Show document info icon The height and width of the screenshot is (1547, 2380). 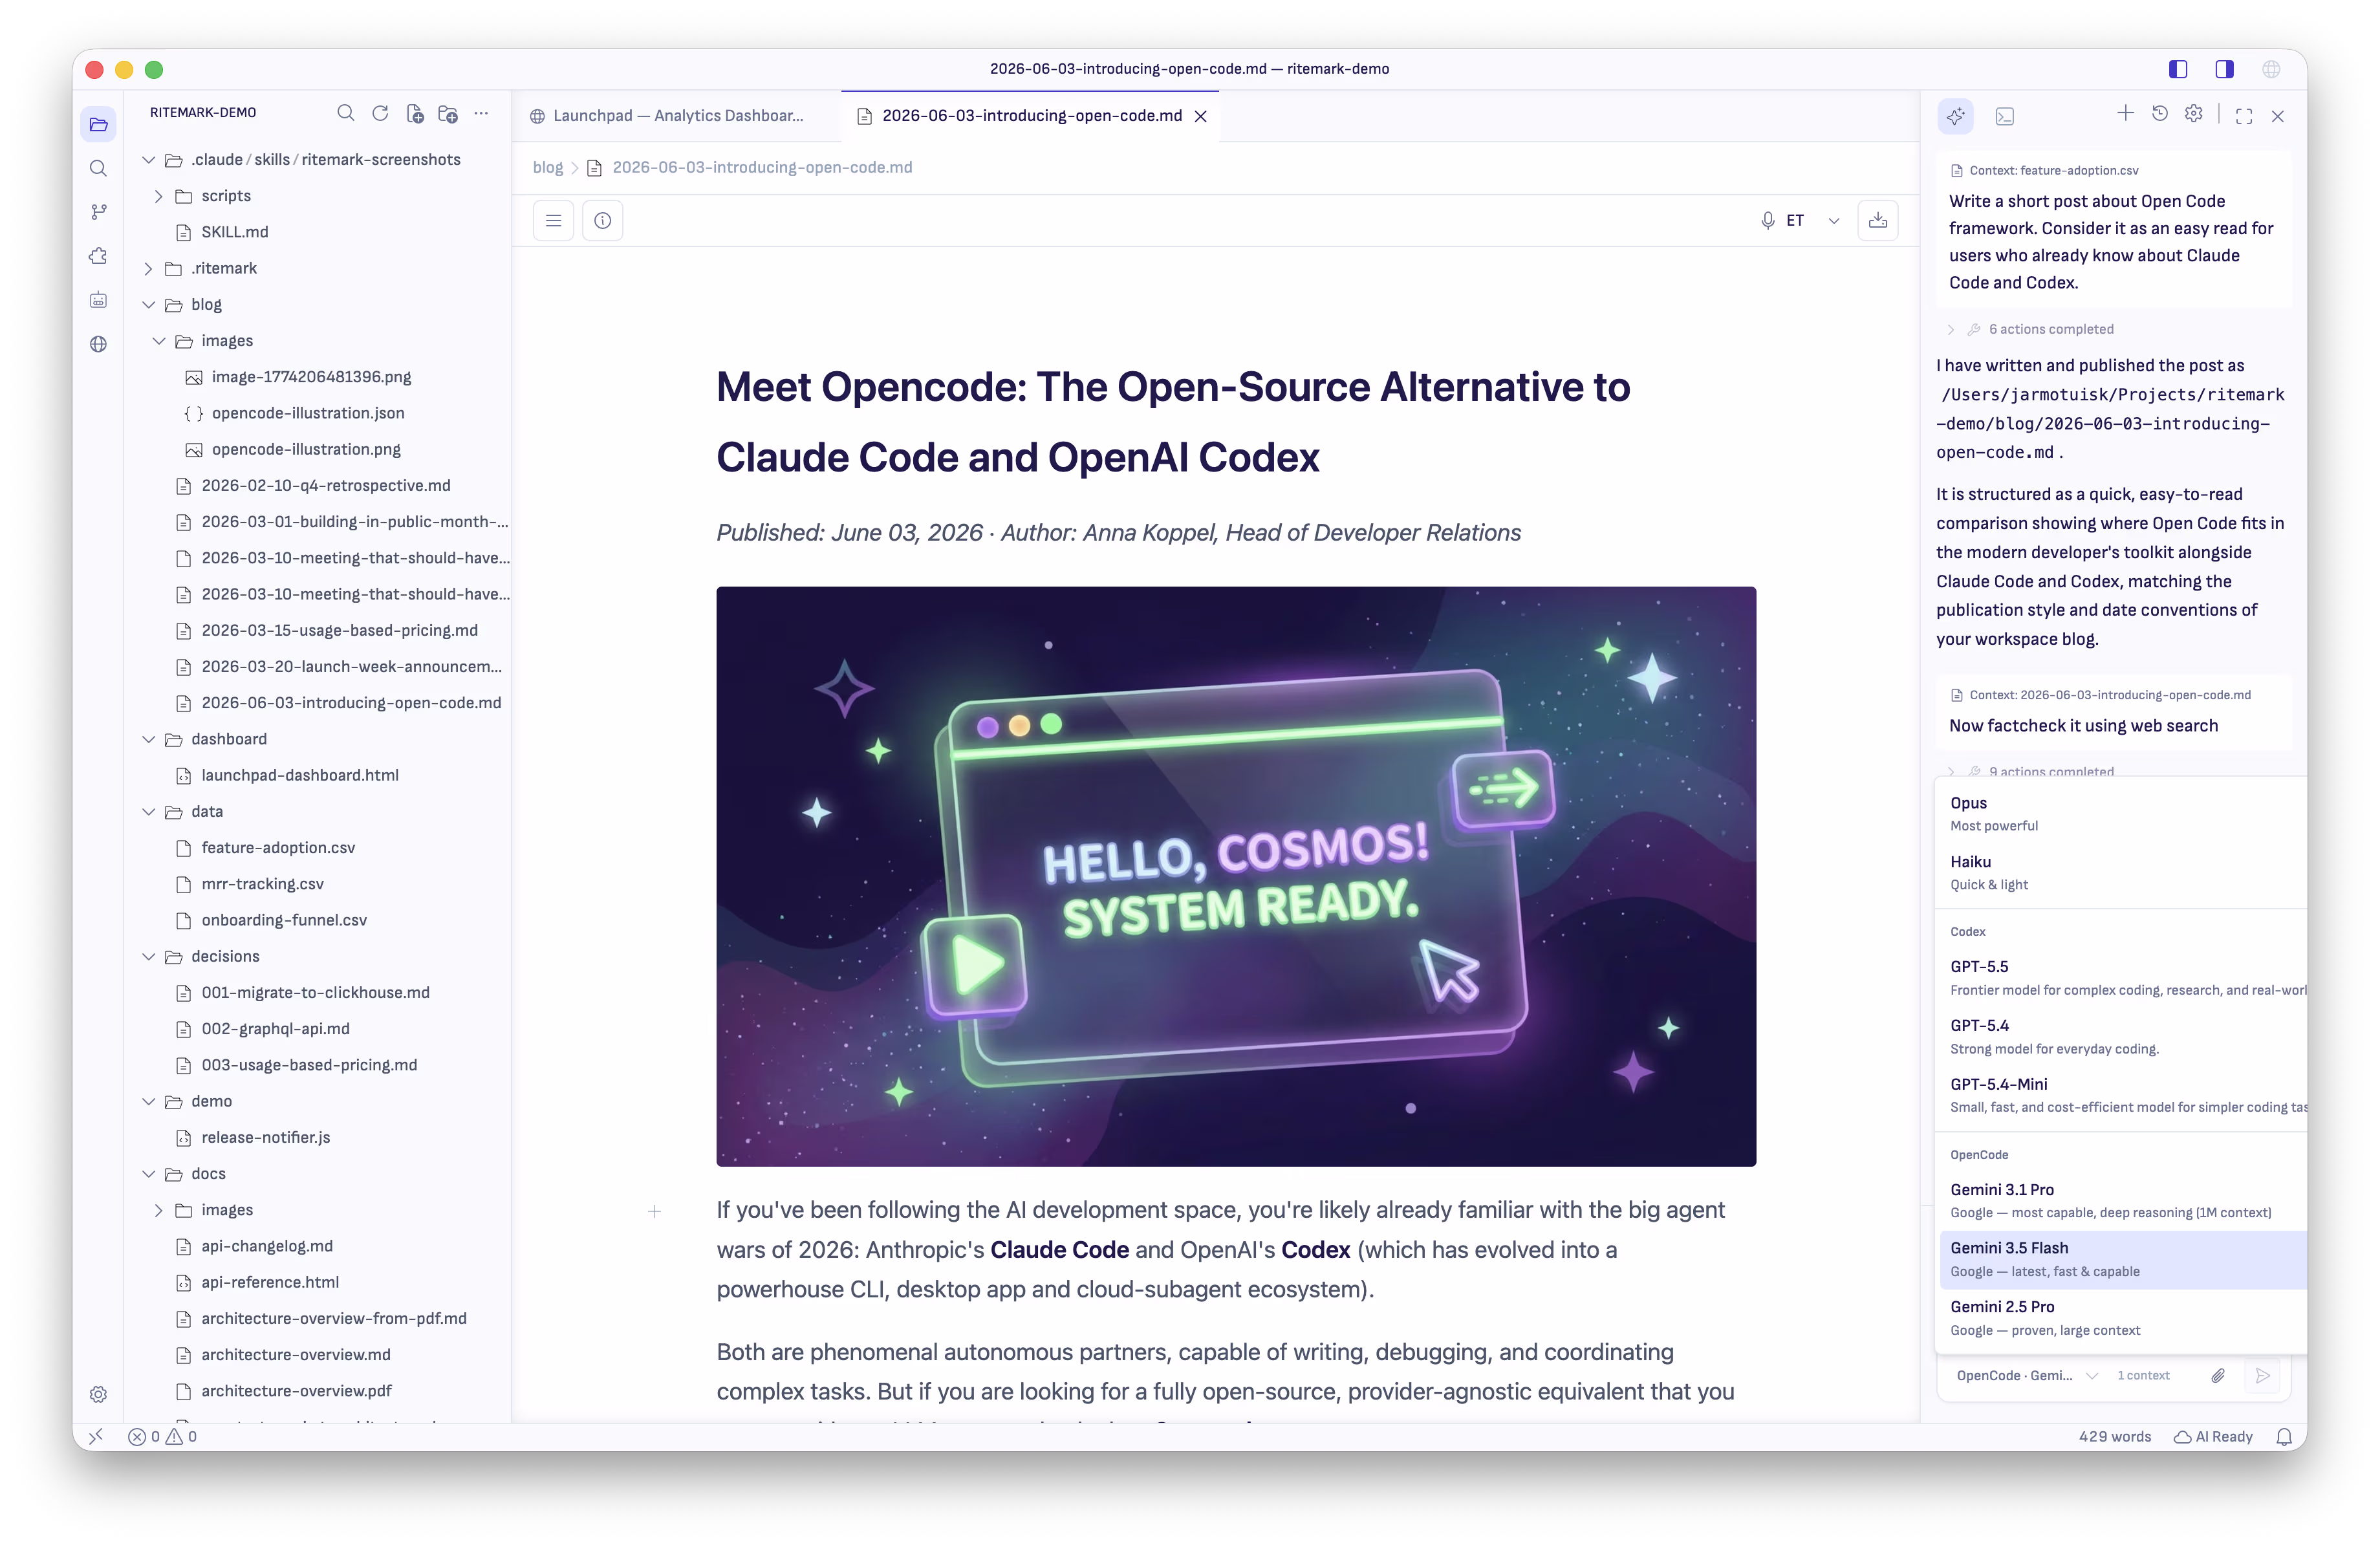point(602,220)
